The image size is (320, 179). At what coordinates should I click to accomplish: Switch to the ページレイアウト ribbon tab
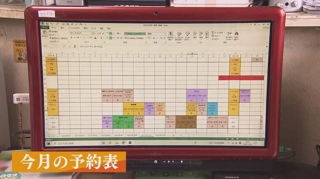point(74,28)
